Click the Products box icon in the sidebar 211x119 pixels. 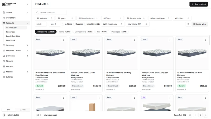(4, 23)
